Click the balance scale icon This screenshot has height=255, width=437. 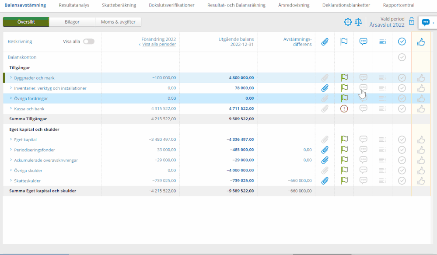coord(358,22)
